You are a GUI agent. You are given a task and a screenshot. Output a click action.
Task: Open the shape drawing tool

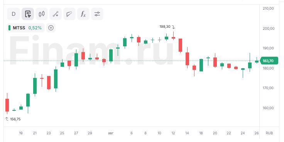pos(69,14)
